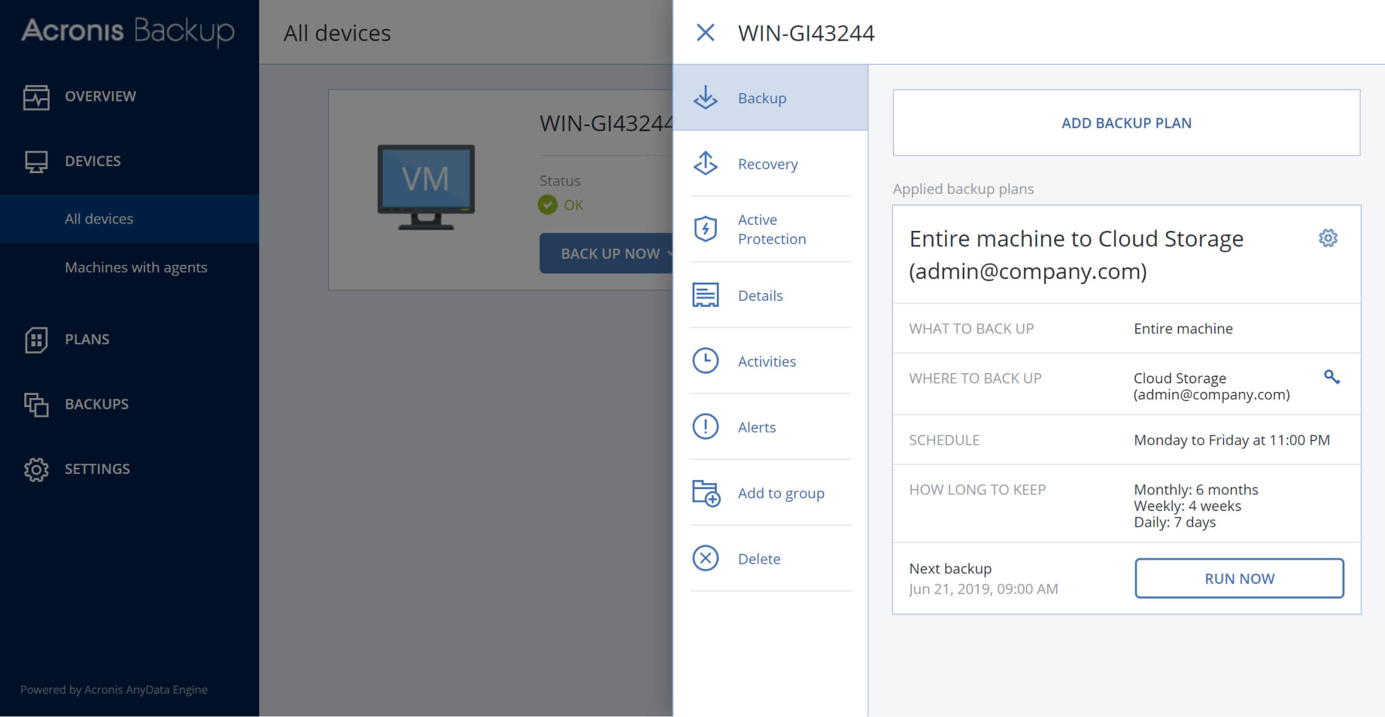Click the Monthly: 6 months retention value

click(x=1195, y=490)
